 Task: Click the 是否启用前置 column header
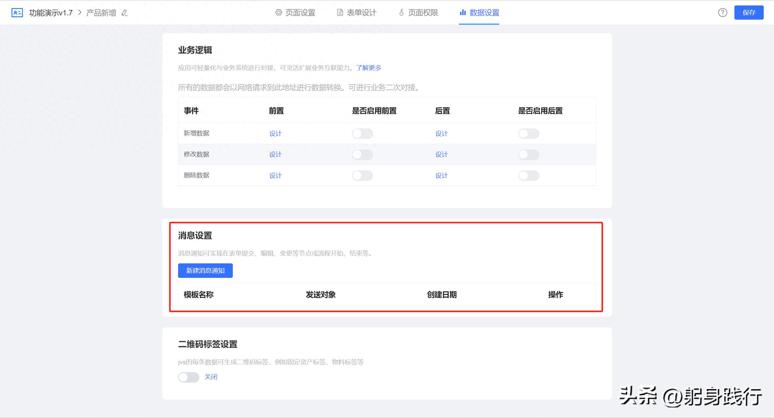coord(374,111)
